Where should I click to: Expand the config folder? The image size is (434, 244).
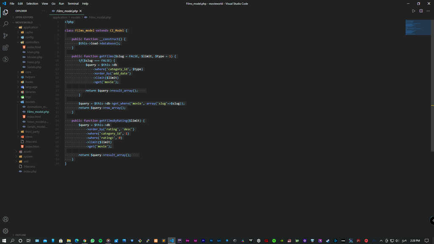[29, 37]
